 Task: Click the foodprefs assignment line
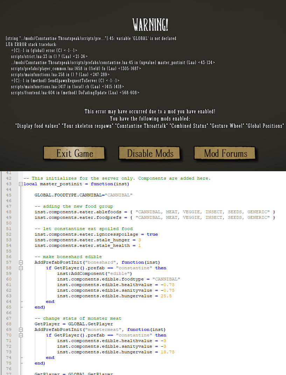[154, 217]
